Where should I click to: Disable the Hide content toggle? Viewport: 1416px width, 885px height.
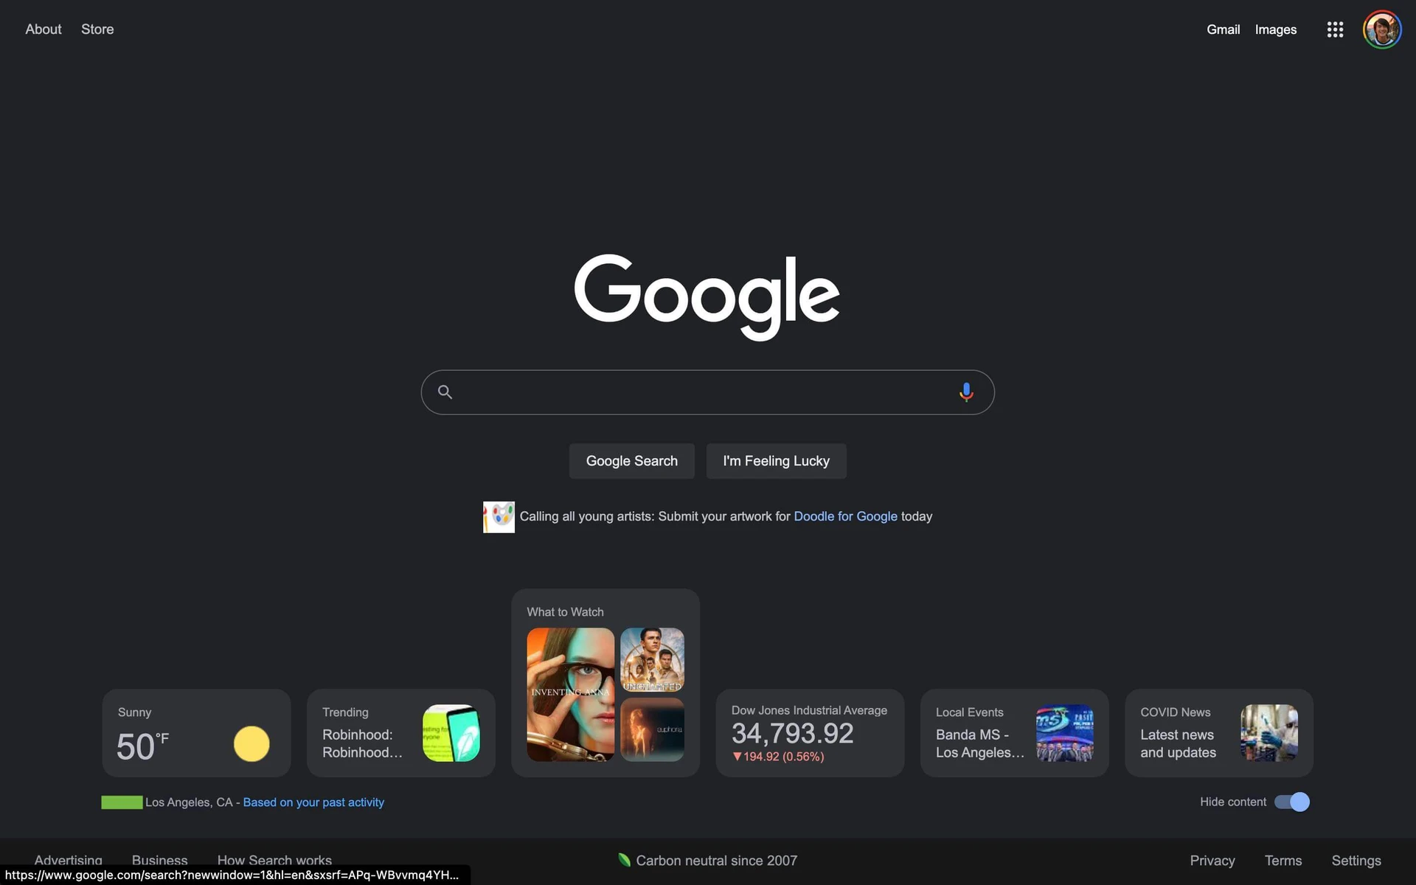point(1291,802)
